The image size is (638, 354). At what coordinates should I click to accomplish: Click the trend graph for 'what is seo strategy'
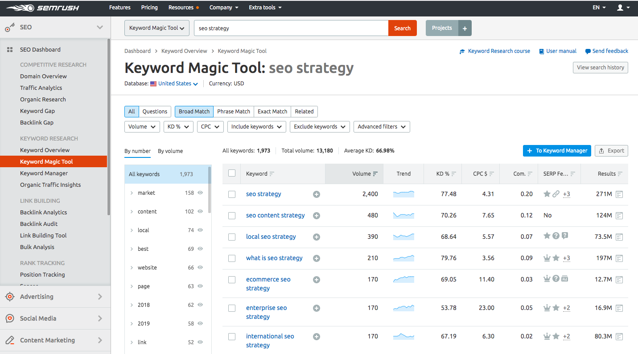[403, 258]
